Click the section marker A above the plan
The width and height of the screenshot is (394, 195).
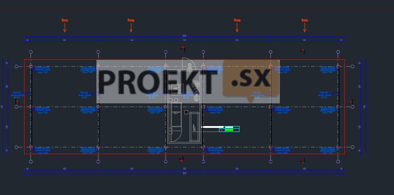pos(303,51)
